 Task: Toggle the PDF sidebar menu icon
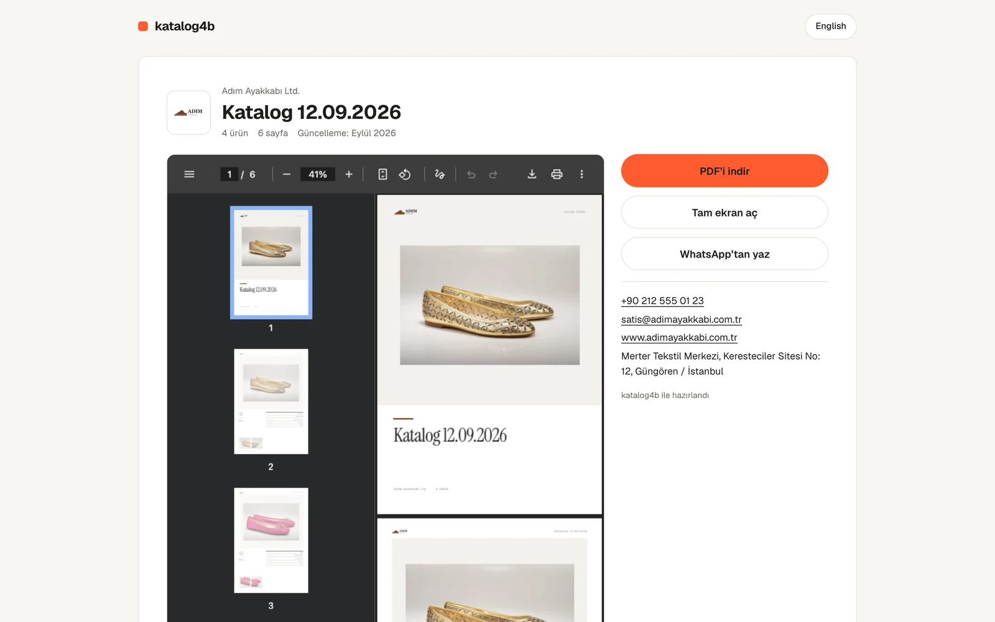(x=190, y=174)
